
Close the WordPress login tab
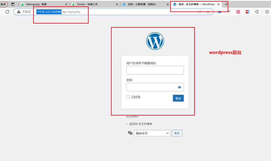point(218,4)
